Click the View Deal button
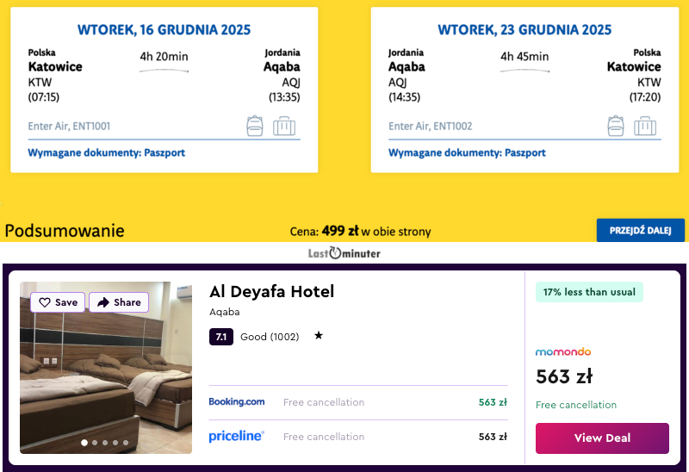The width and height of the screenshot is (689, 472). (602, 438)
